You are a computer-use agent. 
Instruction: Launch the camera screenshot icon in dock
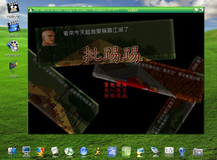pyautogui.click(x=198, y=152)
